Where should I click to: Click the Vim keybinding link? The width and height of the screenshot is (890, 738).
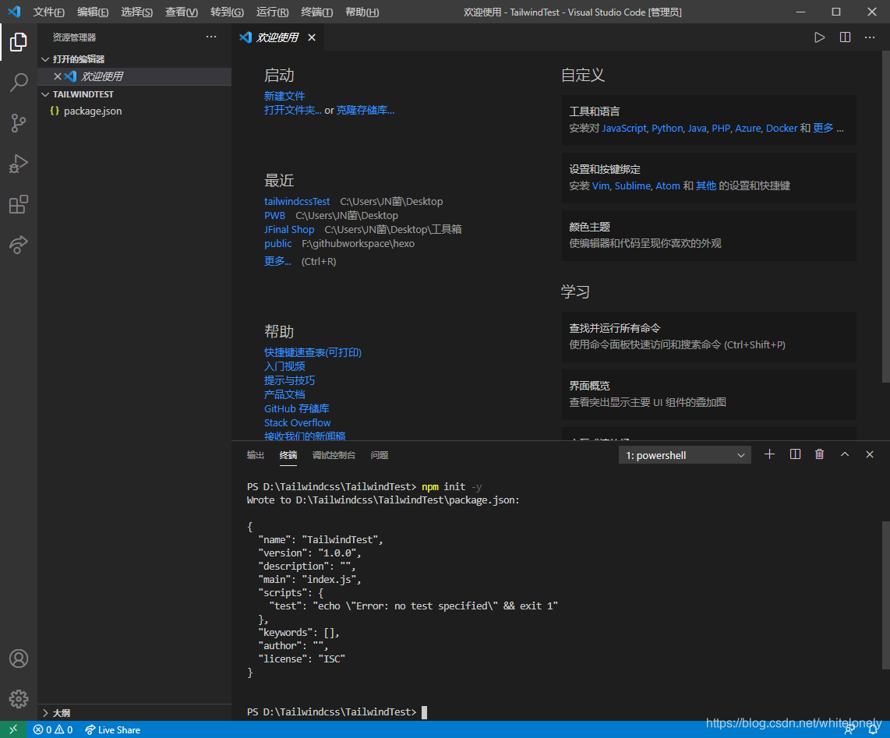[601, 185]
